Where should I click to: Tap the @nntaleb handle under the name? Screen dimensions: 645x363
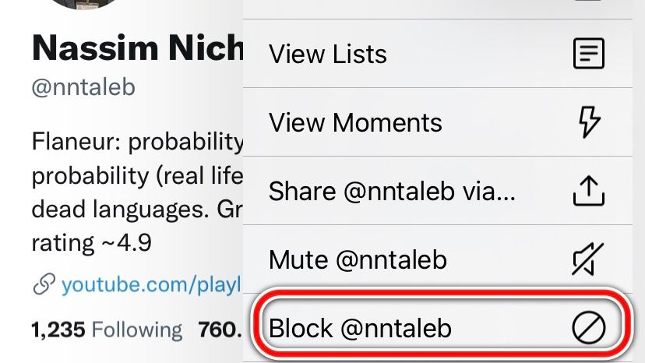point(83,86)
